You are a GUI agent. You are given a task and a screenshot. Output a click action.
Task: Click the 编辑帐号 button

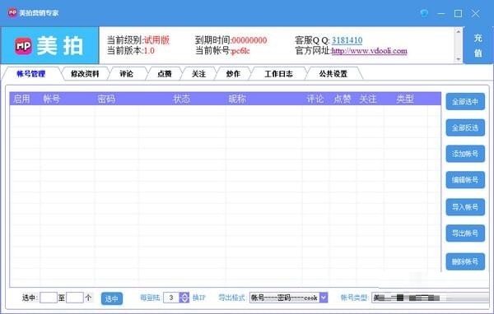[465, 180]
